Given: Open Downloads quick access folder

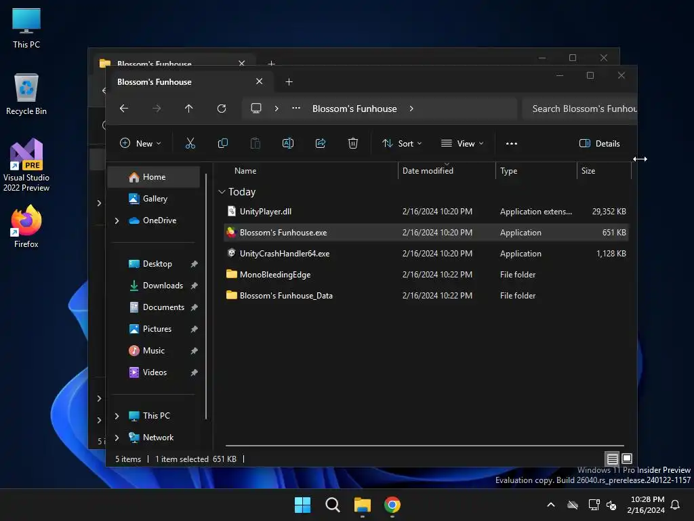Looking at the screenshot, I should [154, 286].
